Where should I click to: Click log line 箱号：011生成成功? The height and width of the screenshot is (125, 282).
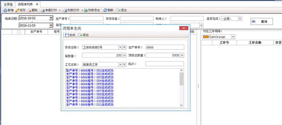click(90, 105)
